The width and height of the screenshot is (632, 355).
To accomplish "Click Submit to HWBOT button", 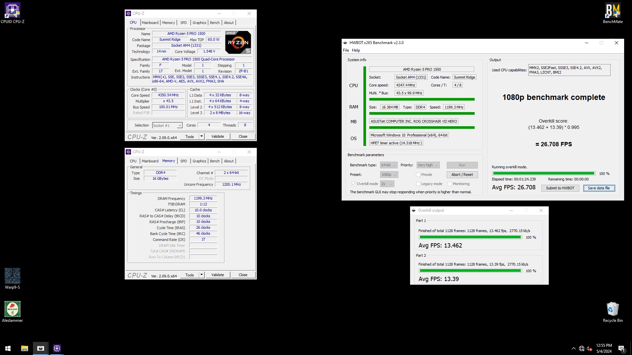I will (560, 188).
